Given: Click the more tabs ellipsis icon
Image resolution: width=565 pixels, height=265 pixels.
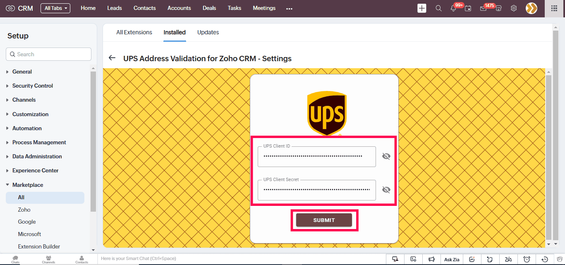Looking at the screenshot, I should [289, 9].
